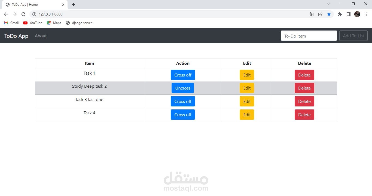Viewport: 372px width, 196px height.
Task: Edit Task 1
Action: point(247,75)
